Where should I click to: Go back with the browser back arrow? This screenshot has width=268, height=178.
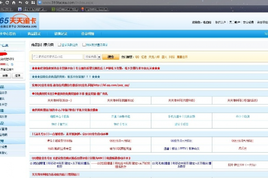pos(1,2)
